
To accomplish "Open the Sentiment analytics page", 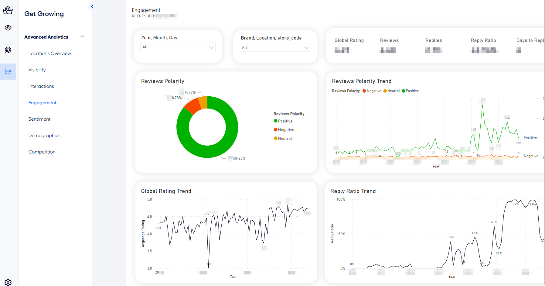I will pyautogui.click(x=39, y=119).
